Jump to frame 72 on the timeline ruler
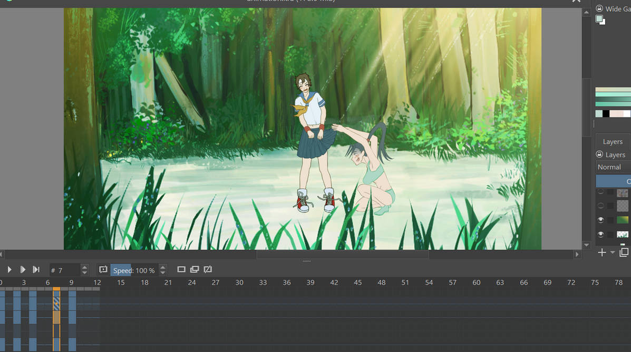 coord(571,282)
